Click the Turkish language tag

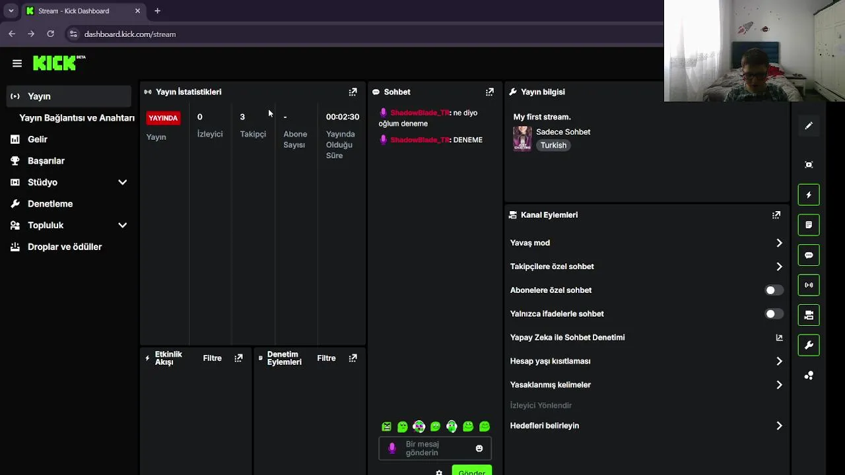pos(553,145)
